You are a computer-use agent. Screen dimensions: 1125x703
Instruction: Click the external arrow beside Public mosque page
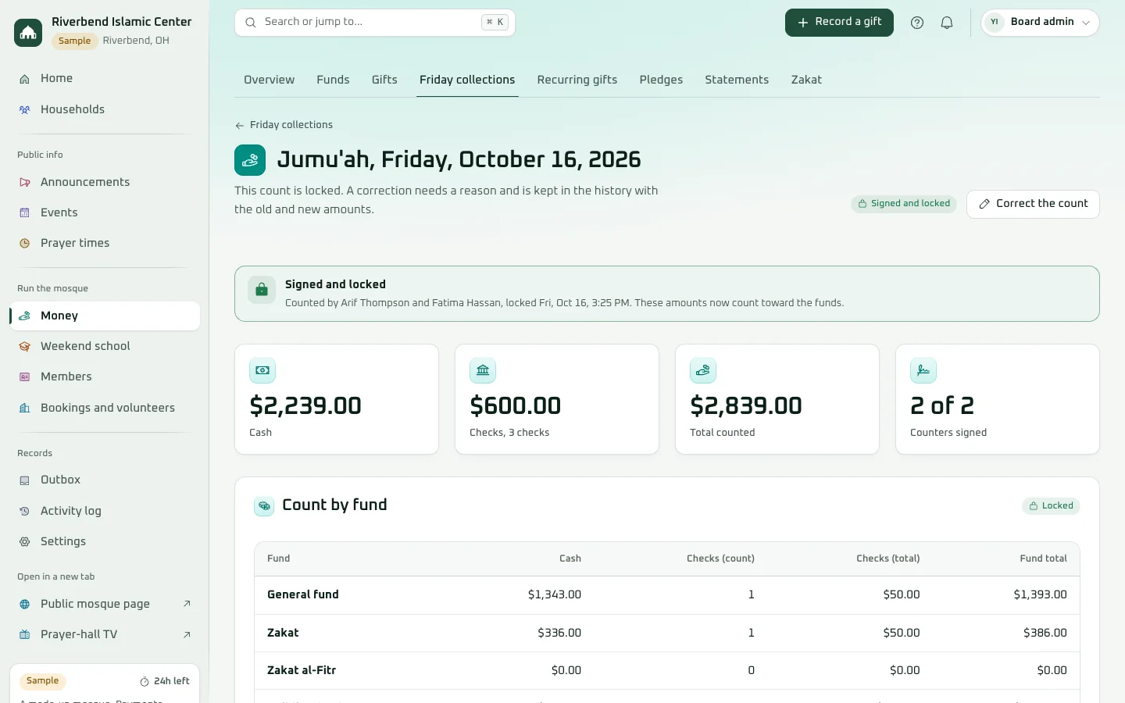point(187,604)
